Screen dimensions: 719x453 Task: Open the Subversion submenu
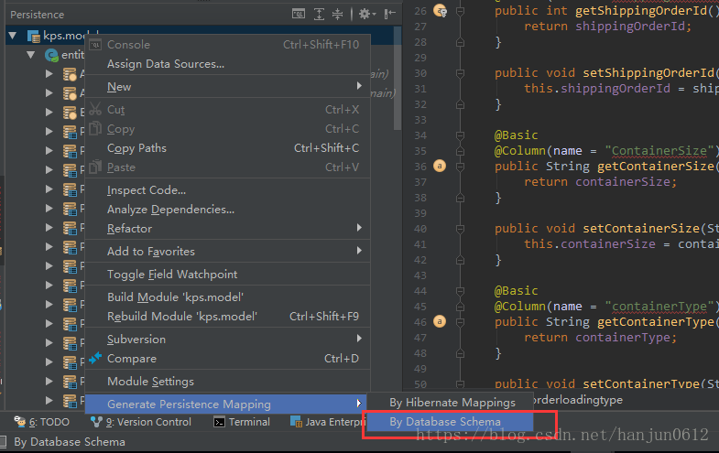tap(227, 340)
